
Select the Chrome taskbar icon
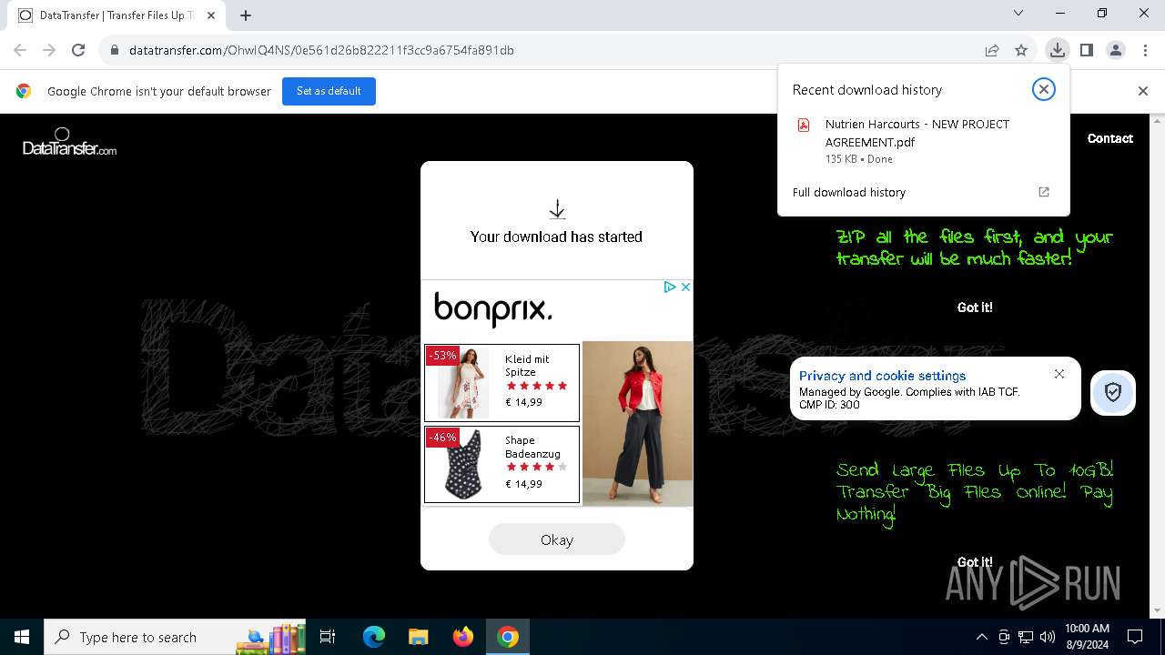(508, 637)
